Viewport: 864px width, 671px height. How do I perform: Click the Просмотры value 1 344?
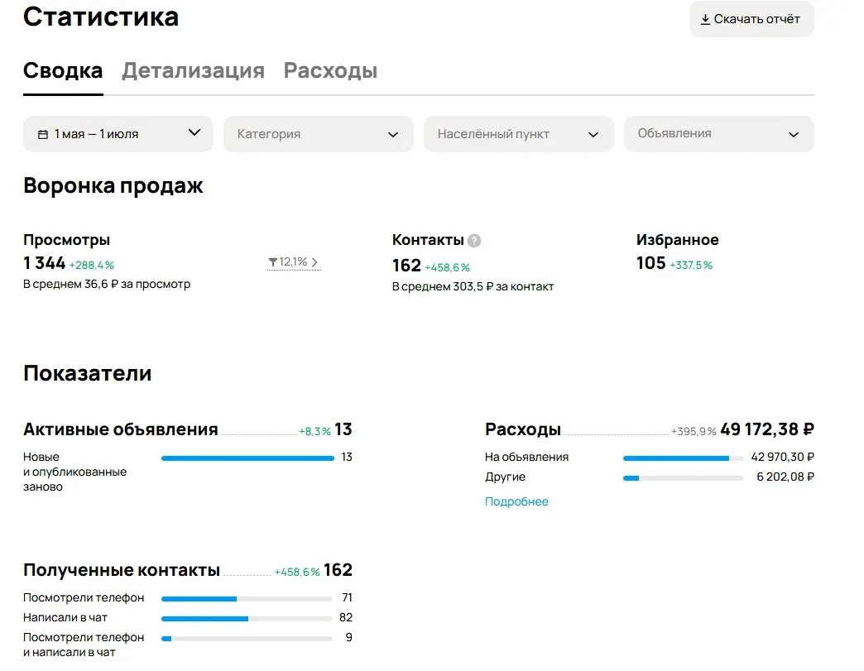pyautogui.click(x=44, y=263)
